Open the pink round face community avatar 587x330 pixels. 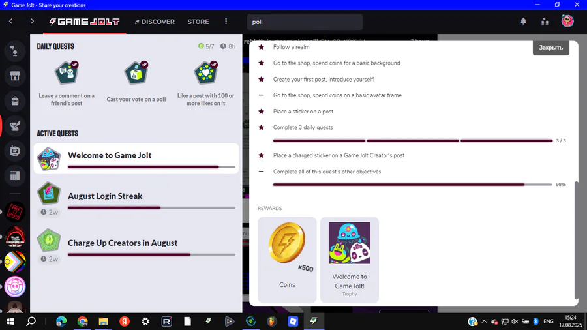click(15, 286)
